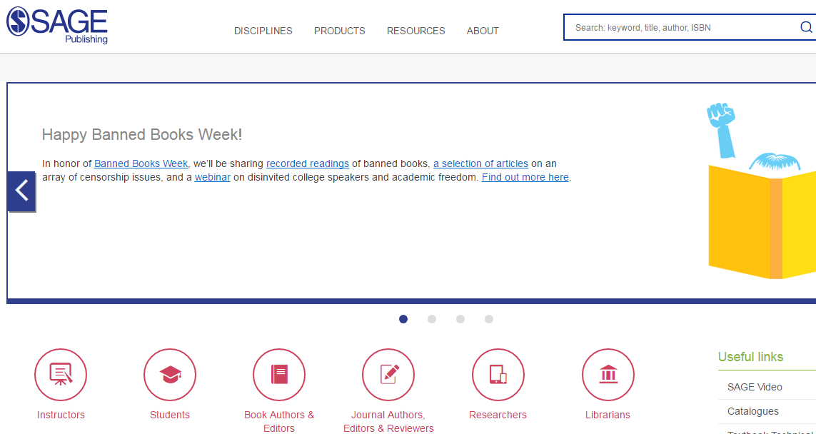Follow the a selection of articles link
Screen dimensions: 816x434
pos(481,163)
